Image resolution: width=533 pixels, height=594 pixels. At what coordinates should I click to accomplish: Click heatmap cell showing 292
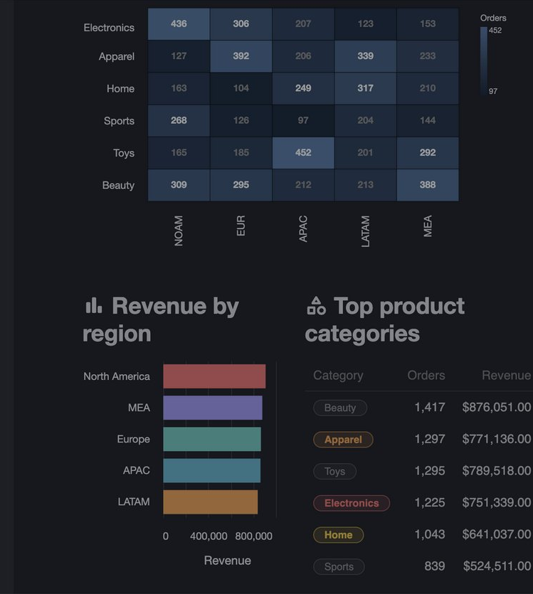428,153
